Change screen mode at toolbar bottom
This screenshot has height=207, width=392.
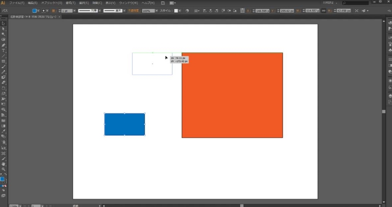[x=3, y=196]
